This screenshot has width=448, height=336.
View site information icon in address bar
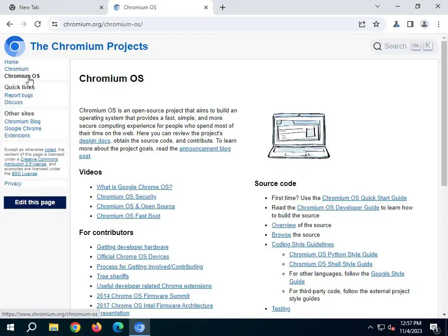coord(55,24)
